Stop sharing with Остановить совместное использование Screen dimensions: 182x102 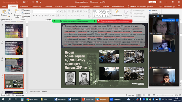(x=115, y=21)
